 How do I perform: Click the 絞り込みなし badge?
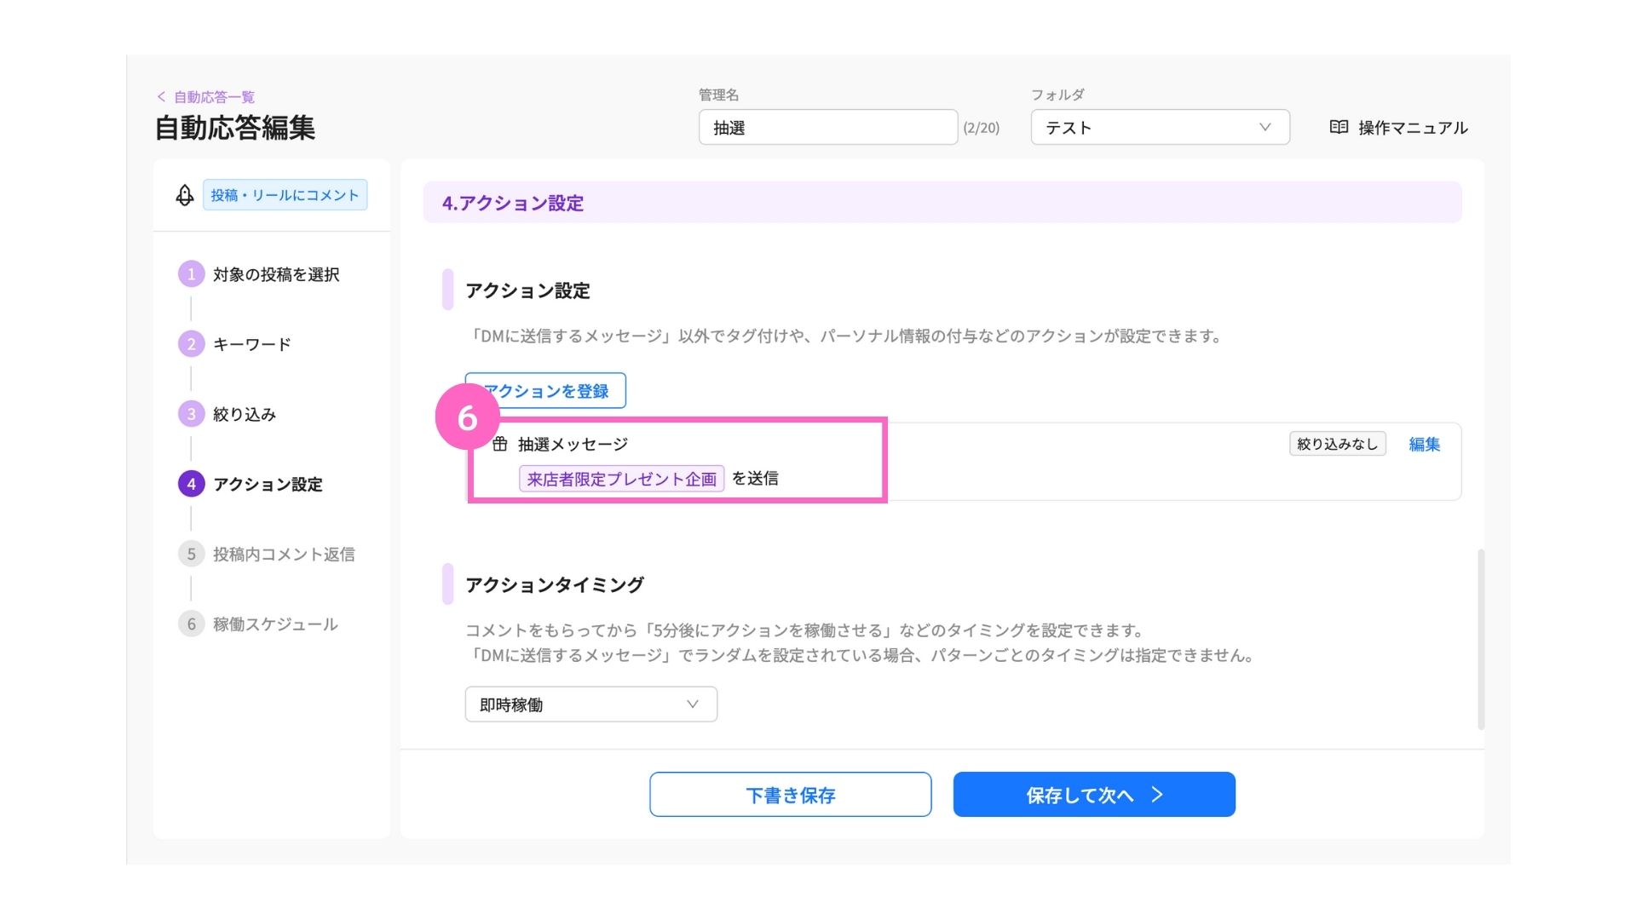click(x=1337, y=444)
